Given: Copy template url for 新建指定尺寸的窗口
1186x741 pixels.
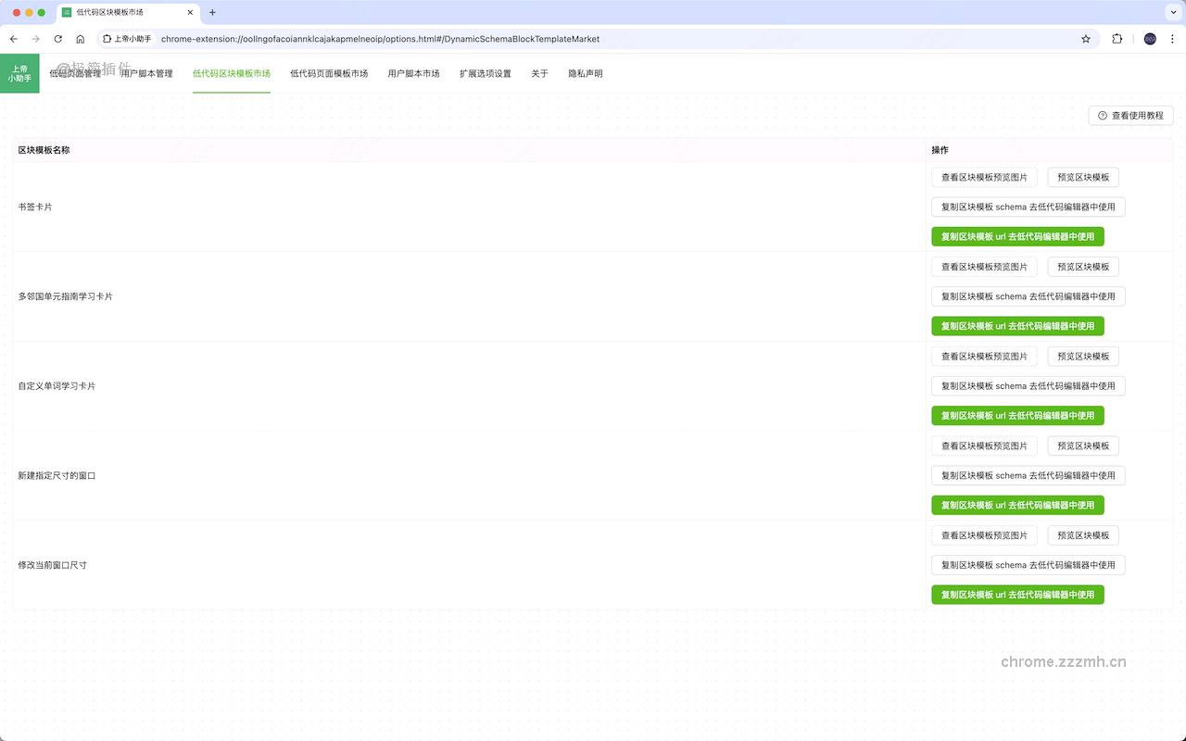Looking at the screenshot, I should tap(1017, 505).
